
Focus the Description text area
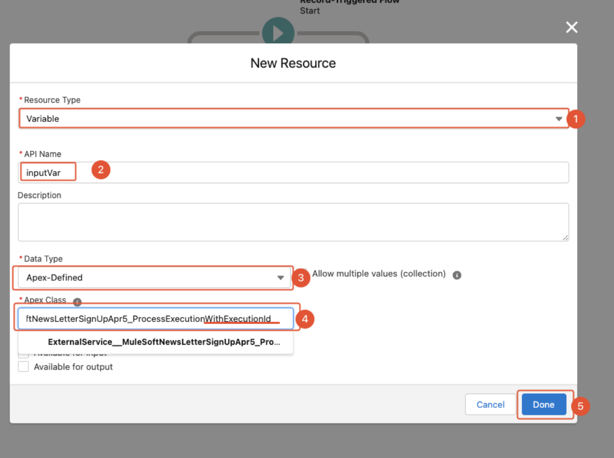293,222
